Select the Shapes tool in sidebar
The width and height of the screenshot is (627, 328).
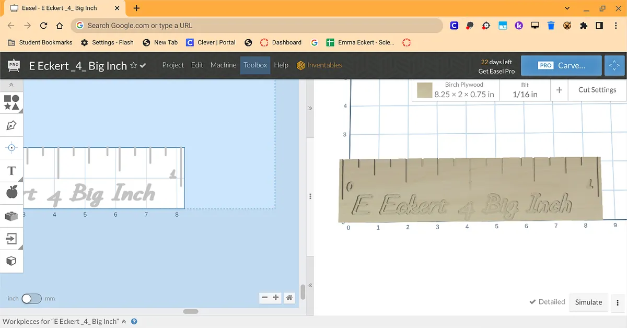[x=11, y=102]
